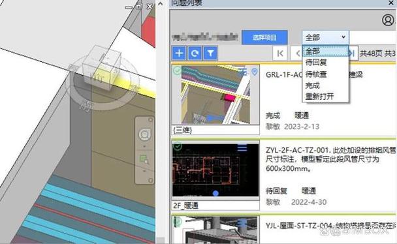The height and width of the screenshot is (244, 397).
Task: Click the 待回复 status of the ZYL issue
Action: [276, 191]
